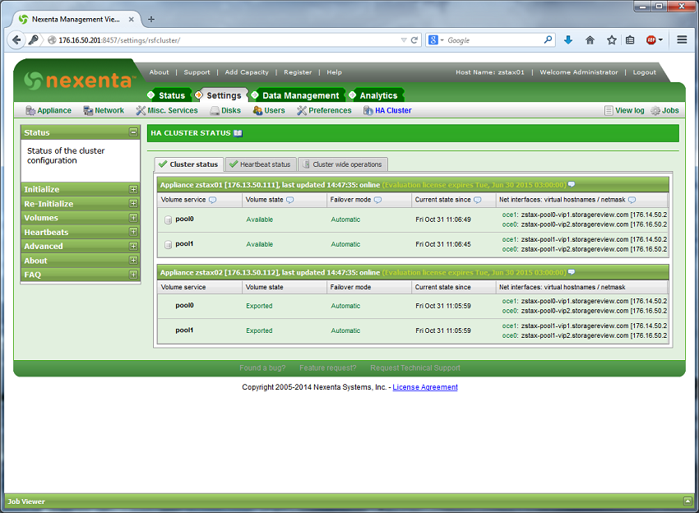Image resolution: width=699 pixels, height=513 pixels.
Task: Click the Found a bug? footer link
Action: 262,368
